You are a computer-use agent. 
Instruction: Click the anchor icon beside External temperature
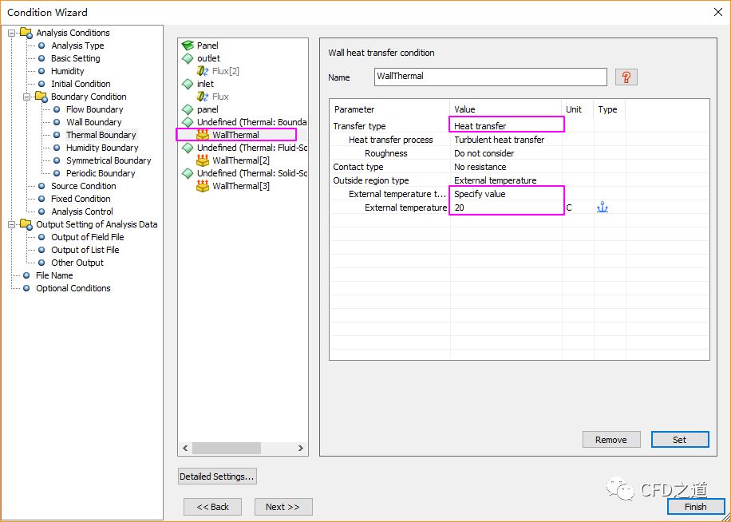(x=603, y=208)
